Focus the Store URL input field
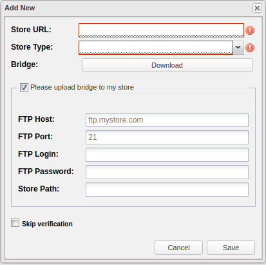Viewport: 266px width, 265px height. pos(161,30)
